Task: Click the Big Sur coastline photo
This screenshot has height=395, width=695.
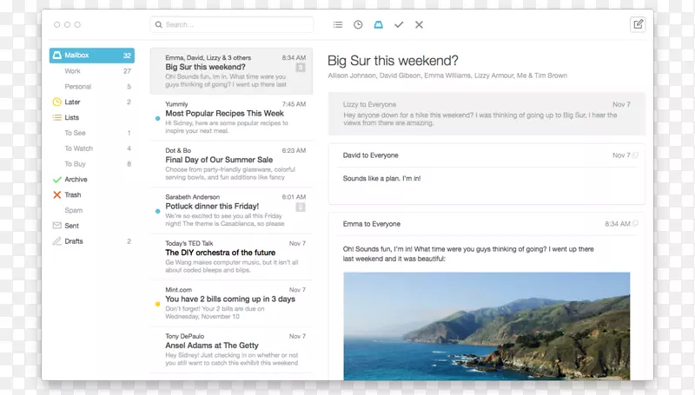Action: point(486,325)
